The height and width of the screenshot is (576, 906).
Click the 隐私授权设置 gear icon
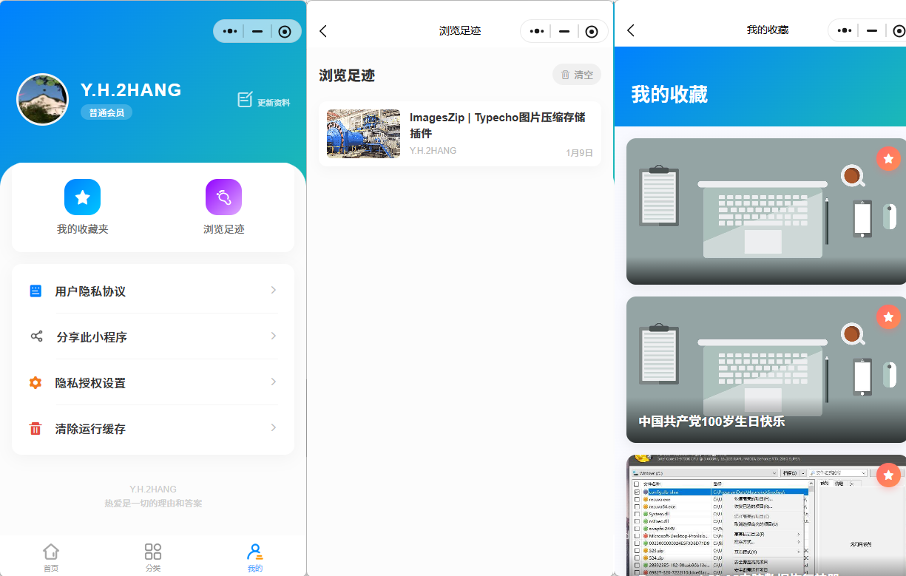[35, 382]
